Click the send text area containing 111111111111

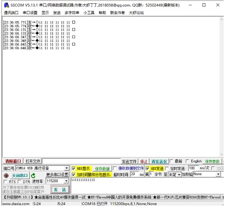click(147, 186)
